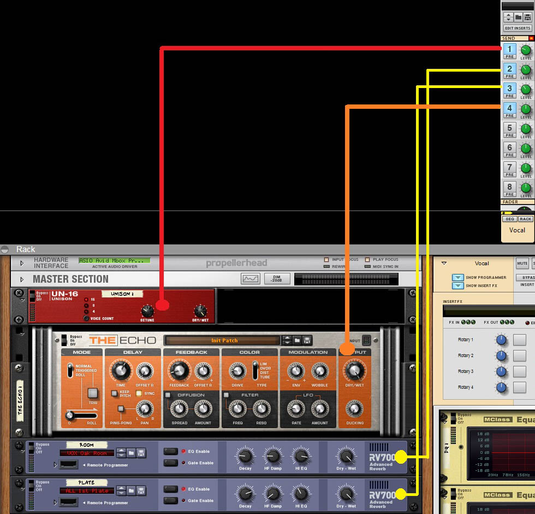Toggle send 1 on the Vocal channel

(x=509, y=49)
